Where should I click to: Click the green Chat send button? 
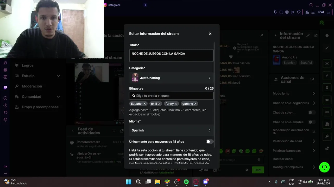coord(258,170)
